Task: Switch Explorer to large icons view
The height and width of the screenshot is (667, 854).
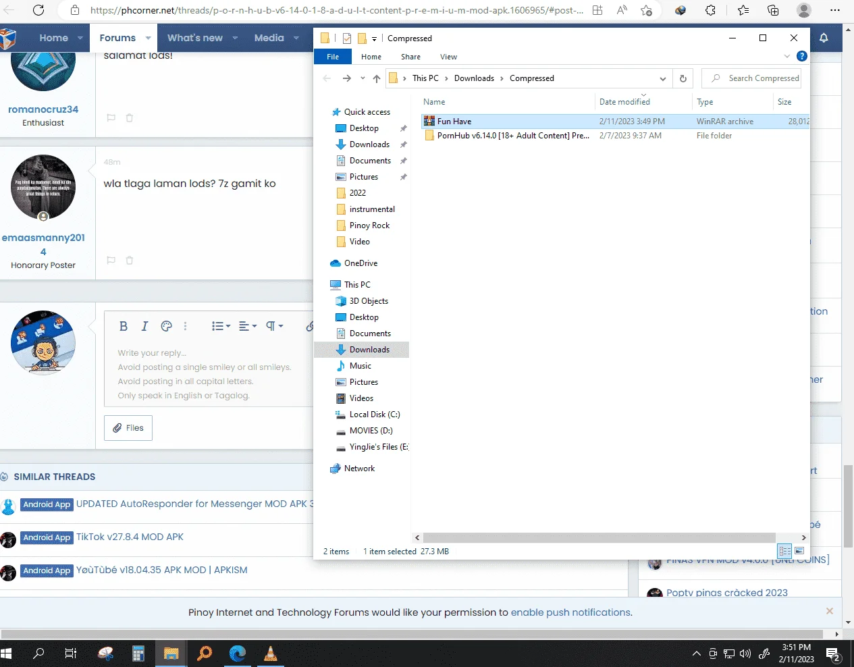Action: tap(799, 551)
